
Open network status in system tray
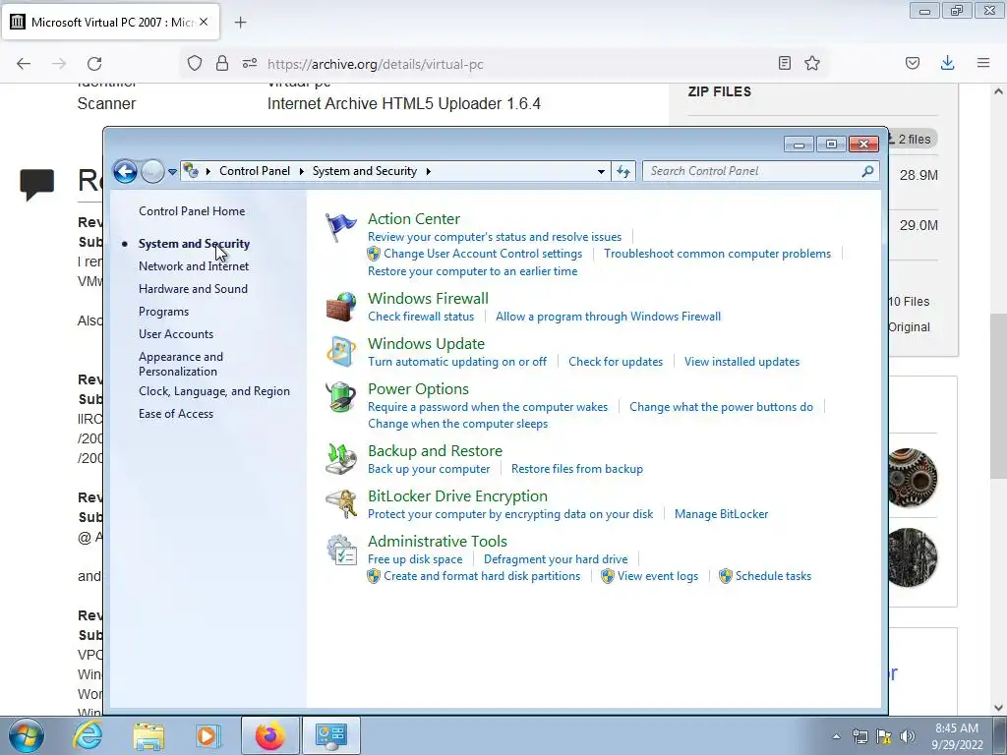click(x=859, y=736)
